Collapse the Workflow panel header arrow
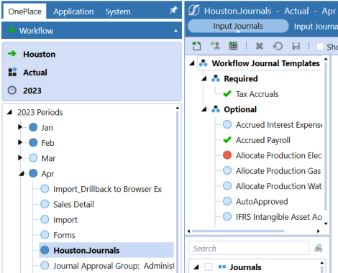338x273 pixels. click(x=175, y=31)
